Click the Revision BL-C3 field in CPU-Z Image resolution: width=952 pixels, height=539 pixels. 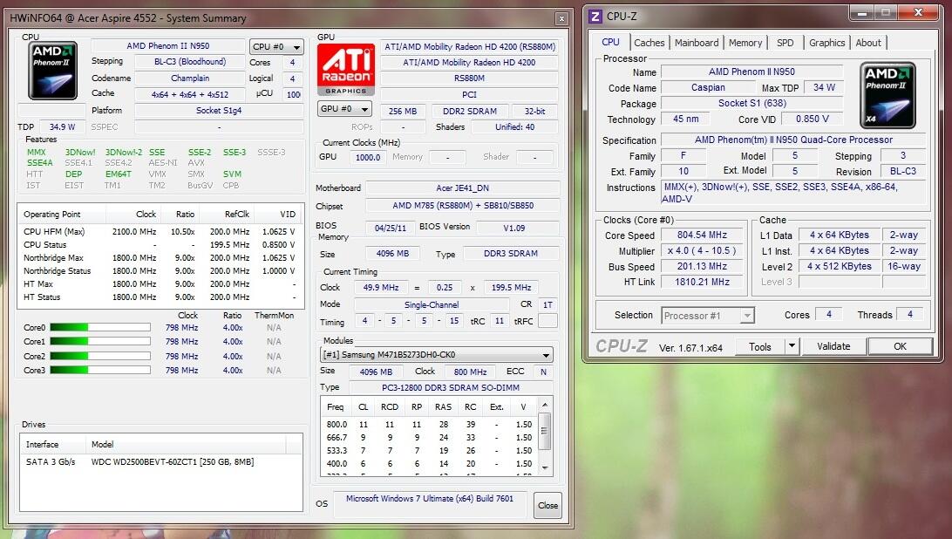pos(902,171)
